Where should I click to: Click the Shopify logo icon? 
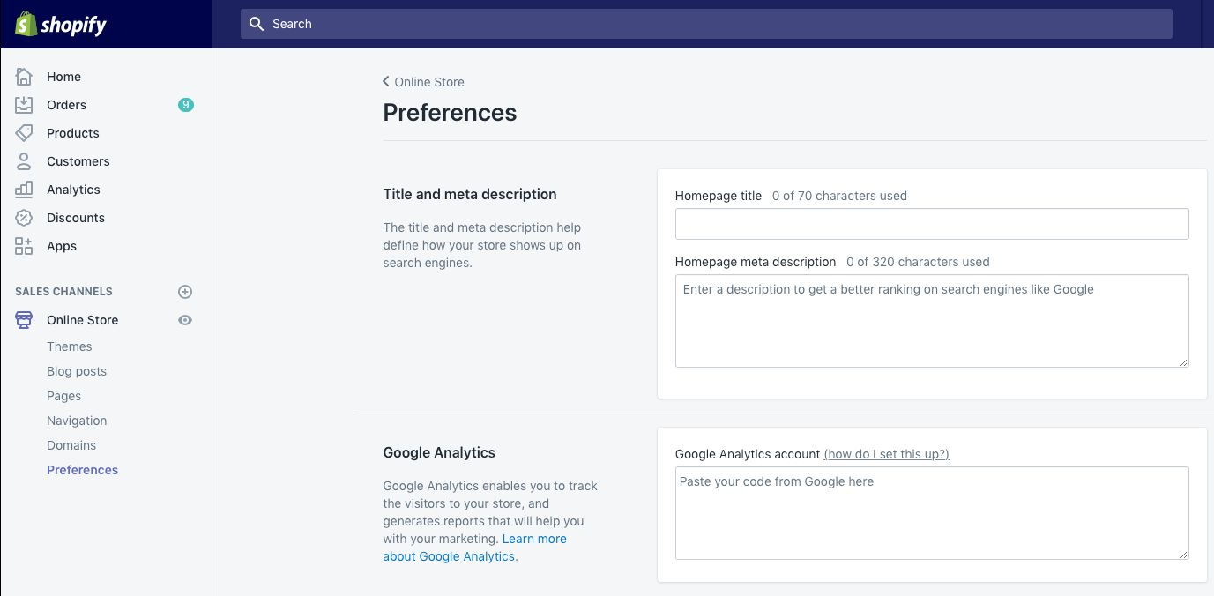tap(25, 24)
